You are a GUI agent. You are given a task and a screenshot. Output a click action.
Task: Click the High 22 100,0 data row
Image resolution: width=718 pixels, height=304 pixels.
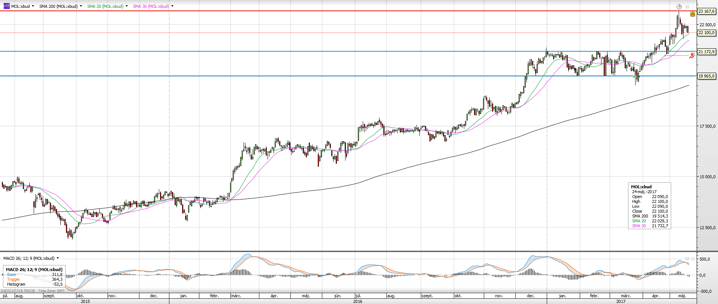click(x=650, y=201)
